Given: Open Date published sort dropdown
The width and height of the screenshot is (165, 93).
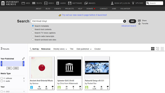Looking at the screenshot, I should (x=84, y=49).
